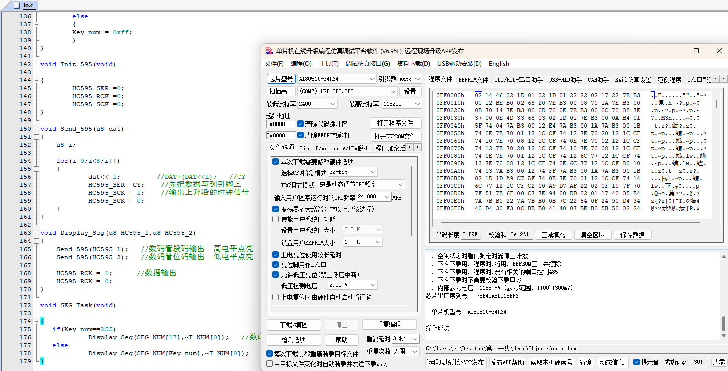The height and width of the screenshot is (371, 728).
Task: Collapse the for-loop fold marker at line 155
Action: pyautogui.click(x=36, y=169)
